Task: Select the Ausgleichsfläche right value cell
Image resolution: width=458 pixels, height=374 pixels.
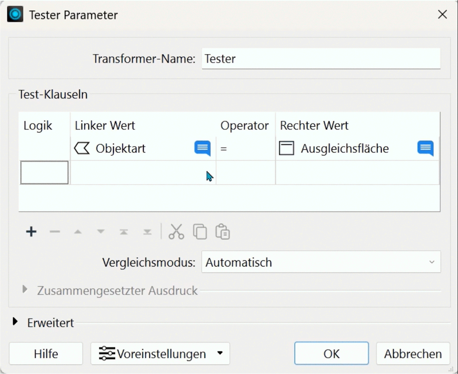Action: (357, 148)
